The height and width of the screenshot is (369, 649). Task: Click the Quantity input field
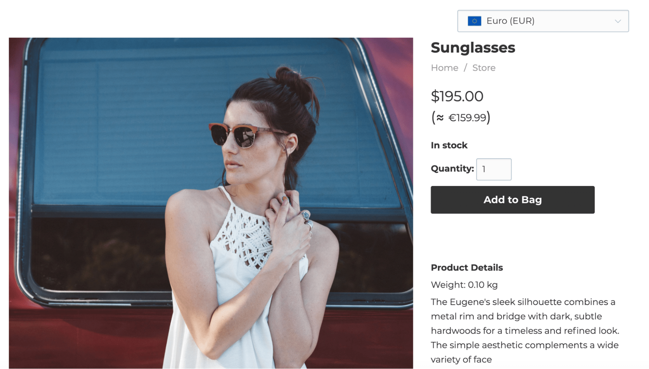493,169
